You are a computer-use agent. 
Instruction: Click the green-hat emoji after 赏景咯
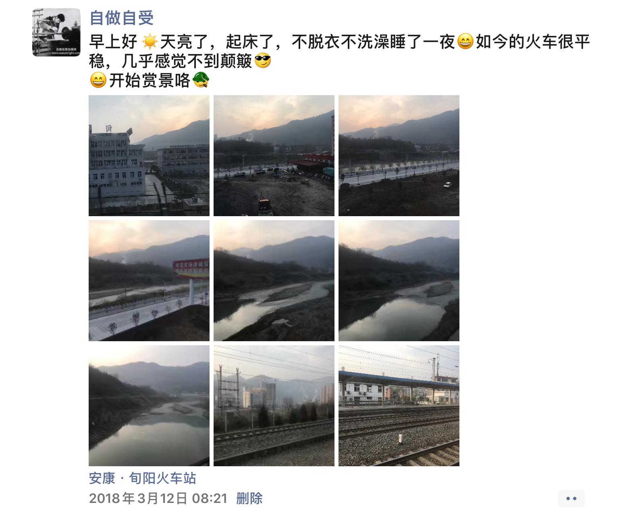coord(201,80)
